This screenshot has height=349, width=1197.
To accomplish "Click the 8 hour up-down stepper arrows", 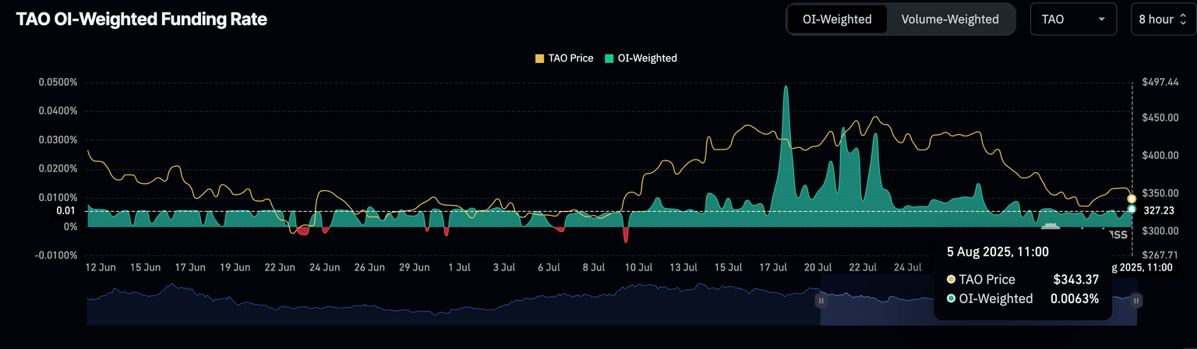I will pos(1183,19).
